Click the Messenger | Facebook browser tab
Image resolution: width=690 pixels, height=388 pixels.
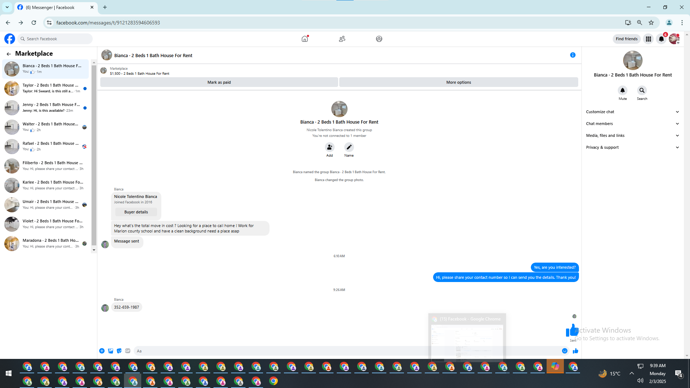coord(56,7)
